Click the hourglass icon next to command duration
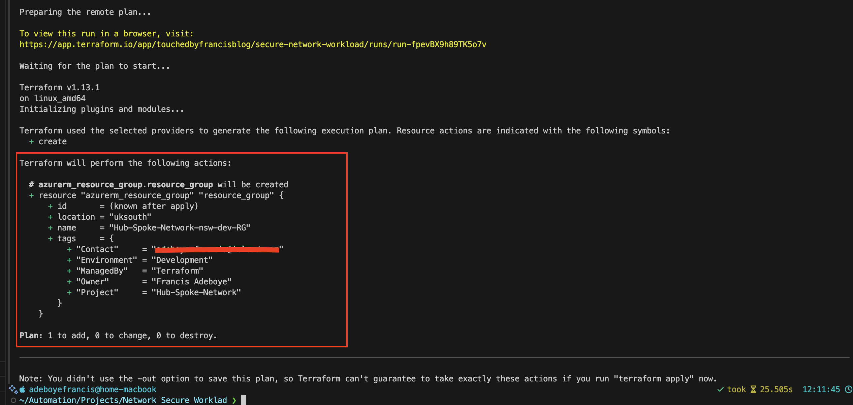Screen dimensions: 853x405 753,389
